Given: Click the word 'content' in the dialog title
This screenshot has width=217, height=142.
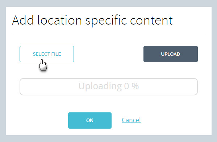Looking at the screenshot, I should click(151, 21).
